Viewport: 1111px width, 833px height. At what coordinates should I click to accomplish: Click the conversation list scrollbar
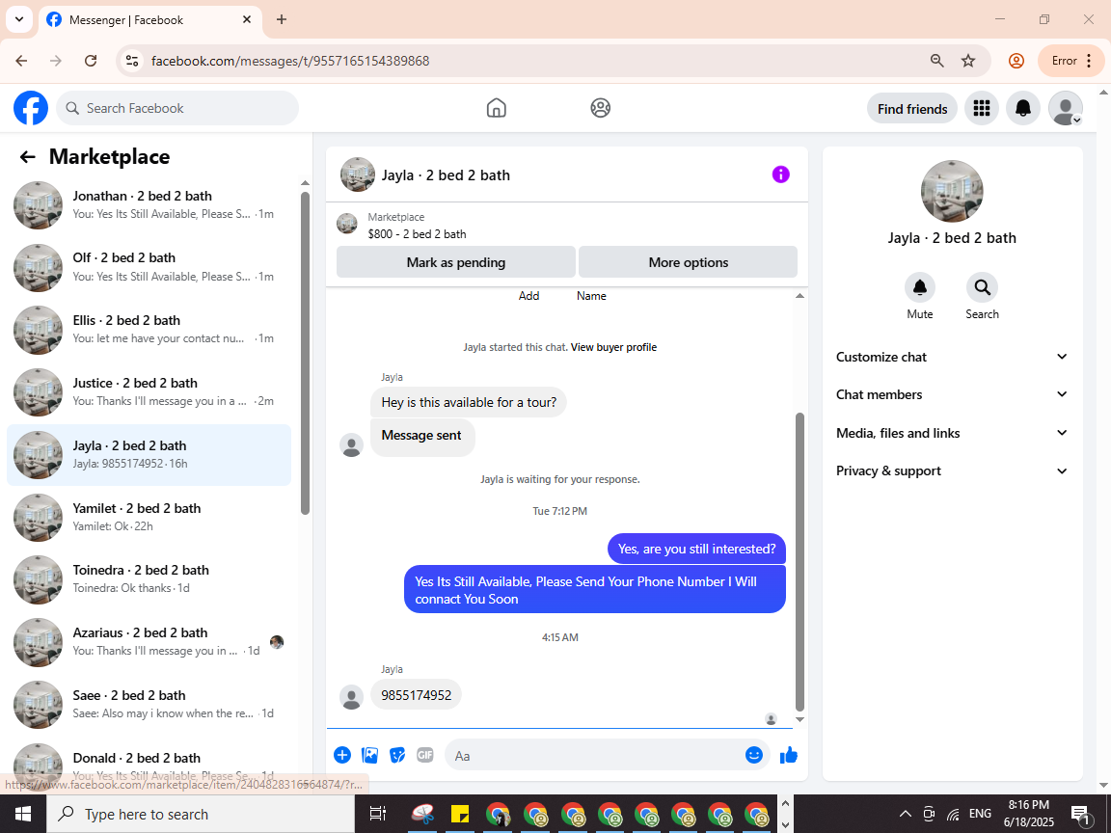pyautogui.click(x=306, y=353)
